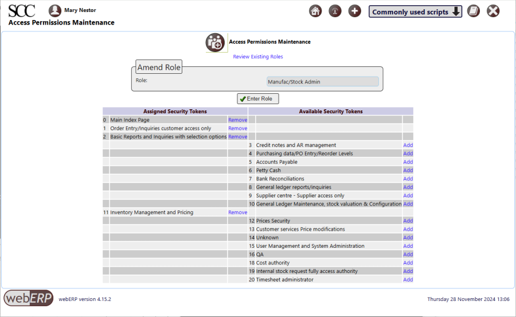The width and height of the screenshot is (516, 317).
Task: Add Purchasing data/PO Entry/Reorder Levels token
Action: click(x=408, y=153)
